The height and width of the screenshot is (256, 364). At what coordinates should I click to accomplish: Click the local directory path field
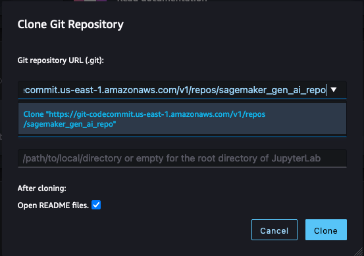click(x=182, y=158)
